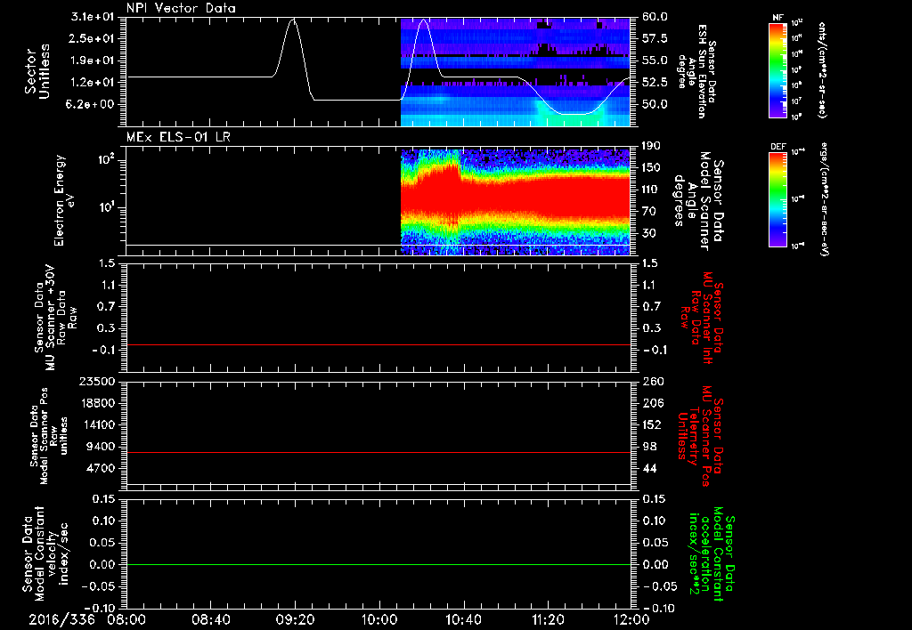
Task: Click the "08:00" time axis label
Action: point(127,619)
